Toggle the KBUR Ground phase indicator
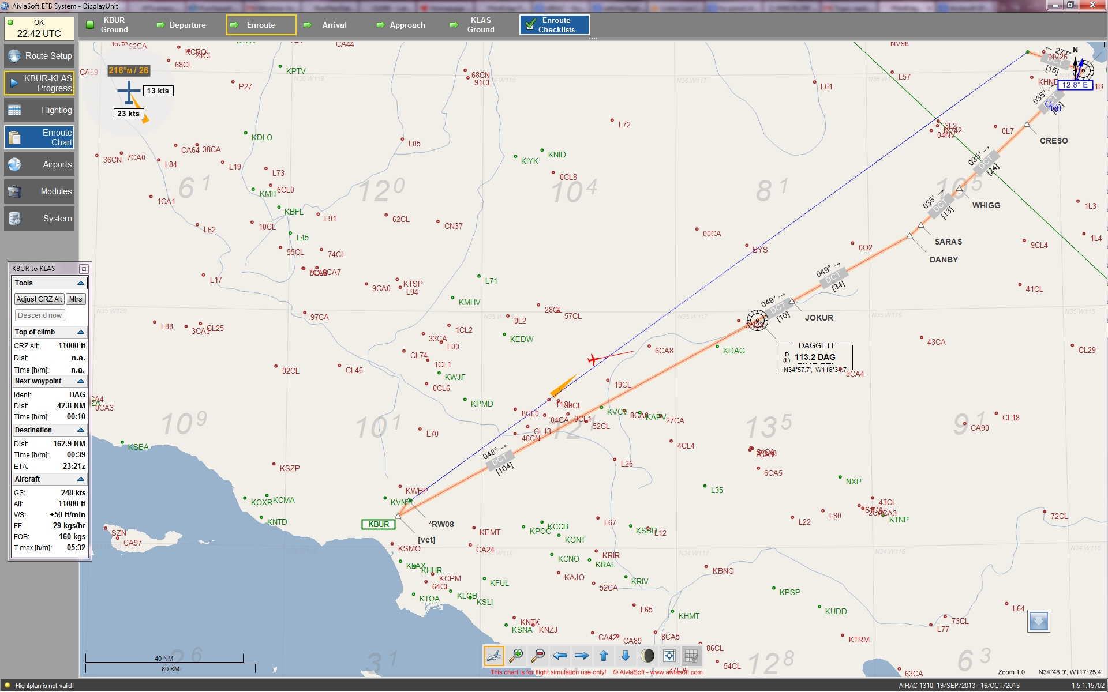The image size is (1108, 692). (x=90, y=25)
